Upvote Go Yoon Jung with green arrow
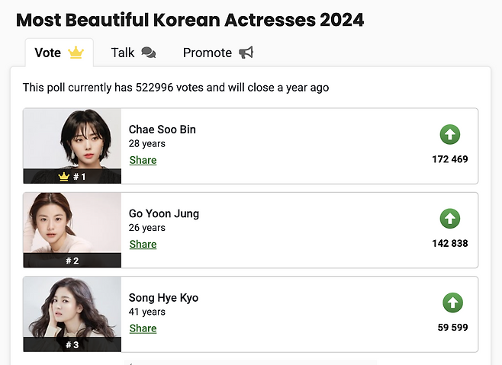The width and height of the screenshot is (502, 365). pos(450,219)
